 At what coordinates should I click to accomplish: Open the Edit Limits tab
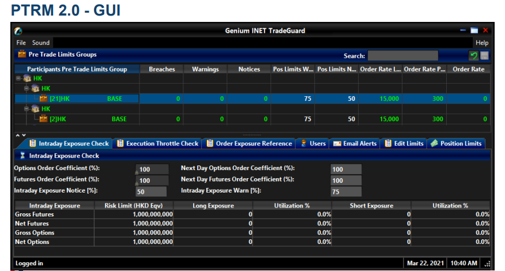tap(404, 144)
